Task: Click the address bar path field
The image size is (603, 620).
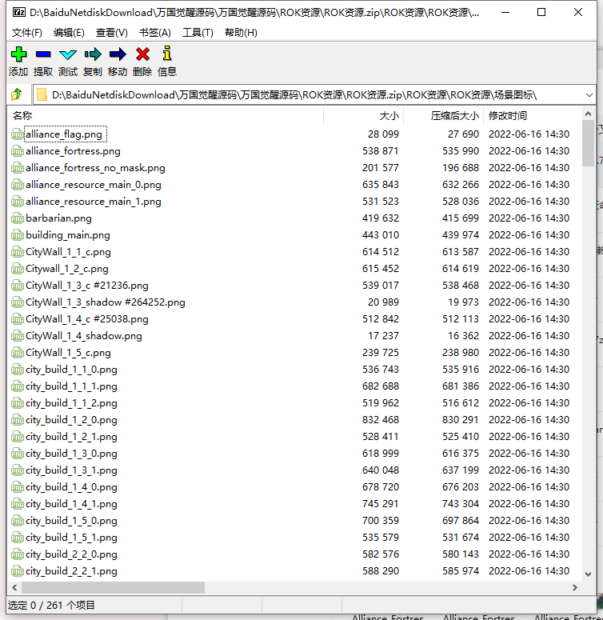Action: pos(304,95)
